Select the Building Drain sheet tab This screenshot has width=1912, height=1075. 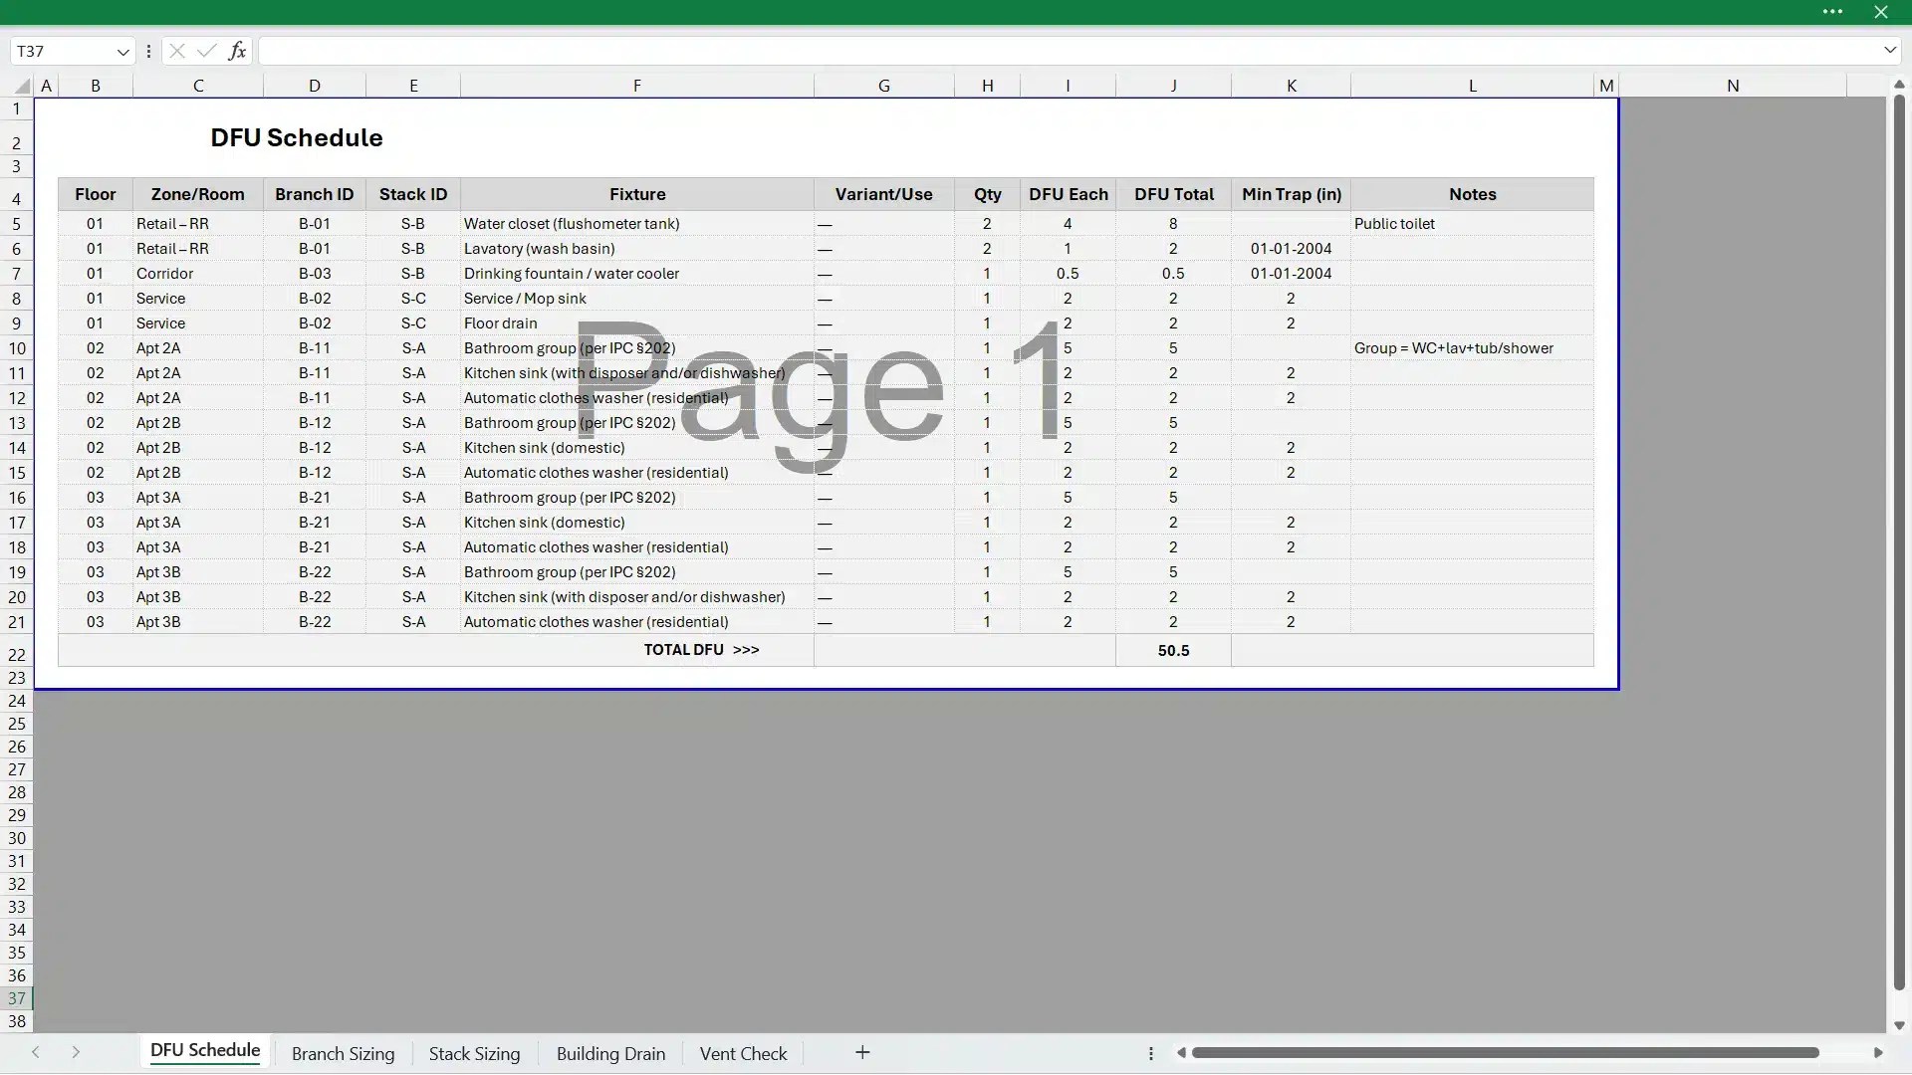coord(610,1054)
